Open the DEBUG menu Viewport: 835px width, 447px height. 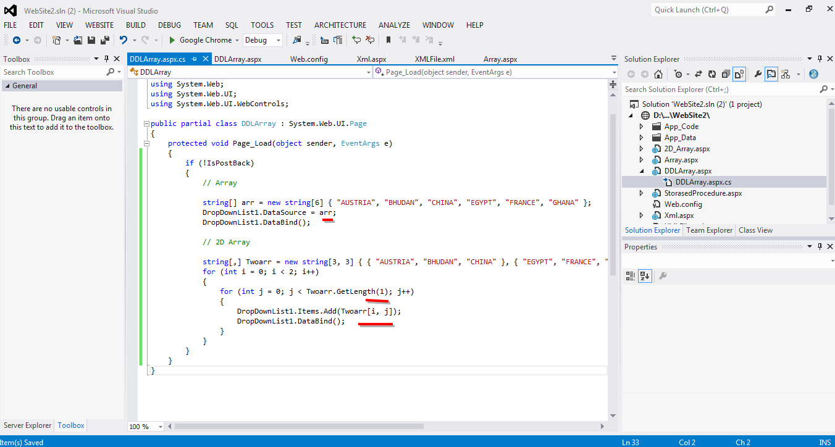169,25
